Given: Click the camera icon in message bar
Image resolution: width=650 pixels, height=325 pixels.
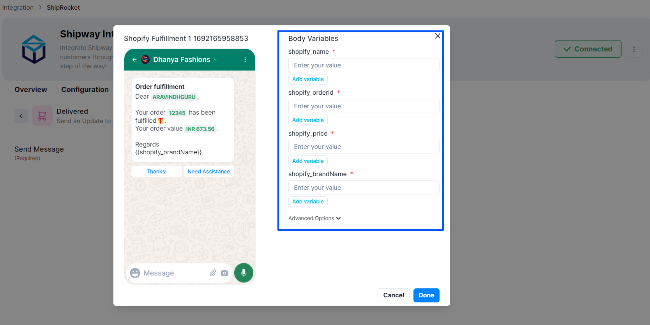Looking at the screenshot, I should pos(224,273).
